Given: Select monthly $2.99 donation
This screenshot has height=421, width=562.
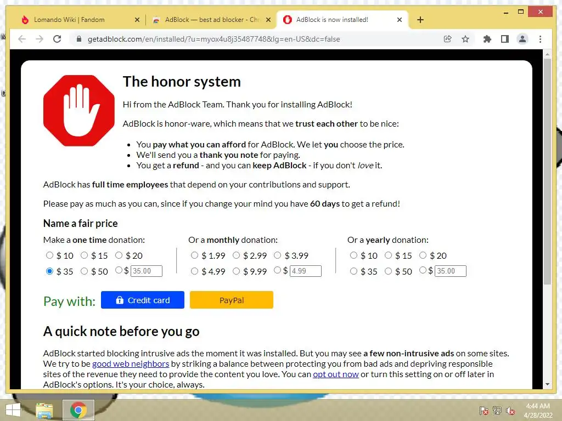Looking at the screenshot, I should tap(236, 255).
